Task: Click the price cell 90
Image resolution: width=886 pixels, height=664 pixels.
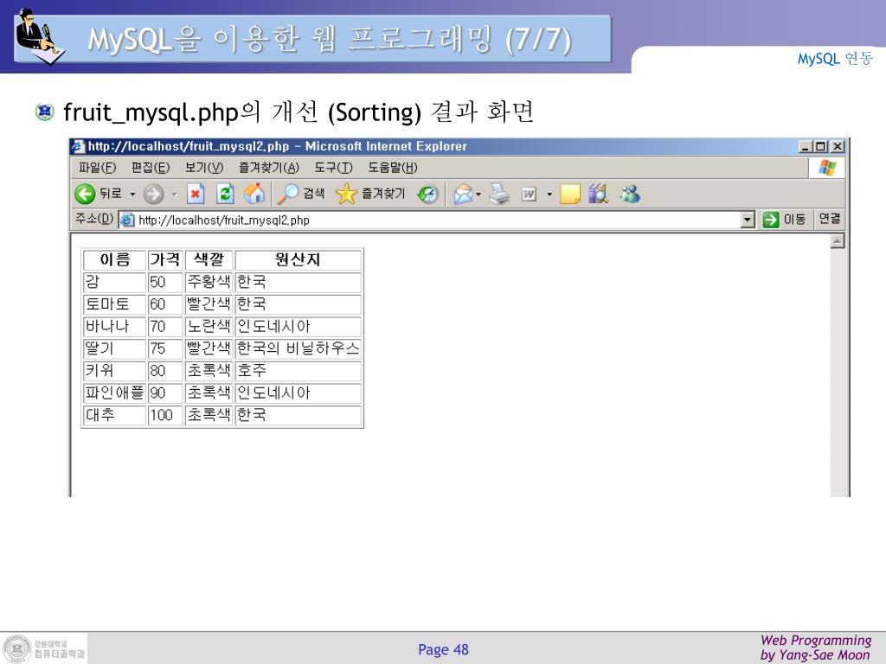Action: click(165, 393)
